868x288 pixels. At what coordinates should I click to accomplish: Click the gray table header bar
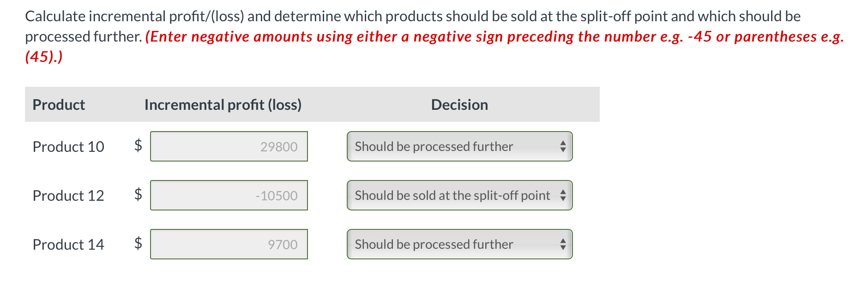[312, 104]
